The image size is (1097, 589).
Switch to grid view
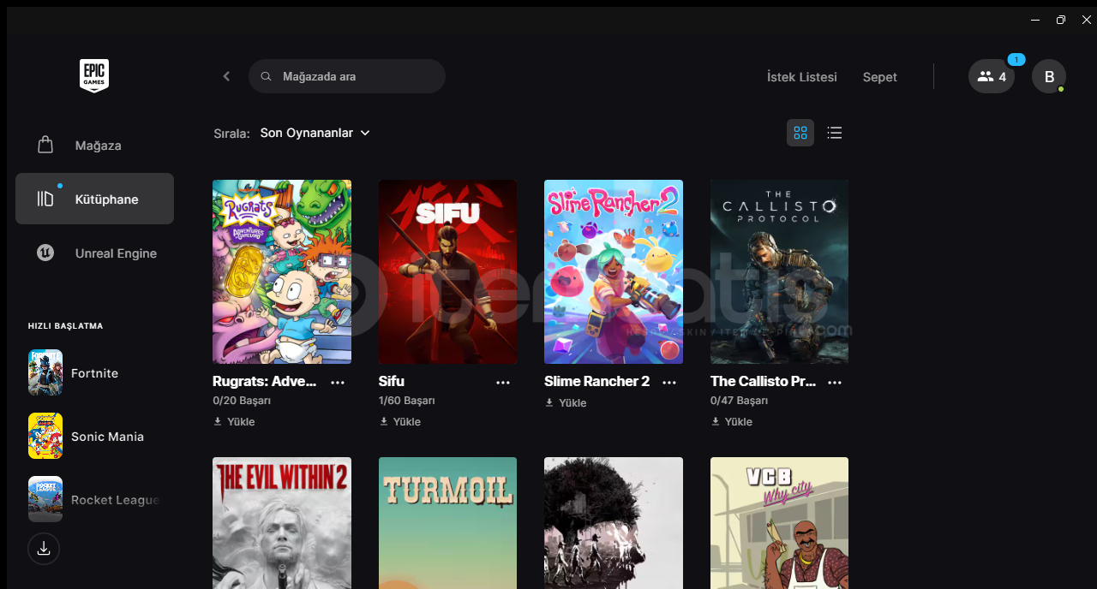[x=800, y=133]
